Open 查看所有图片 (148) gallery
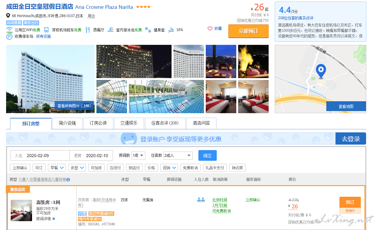Image resolution: width=377 pixels, height=230 pixels. coord(74,106)
